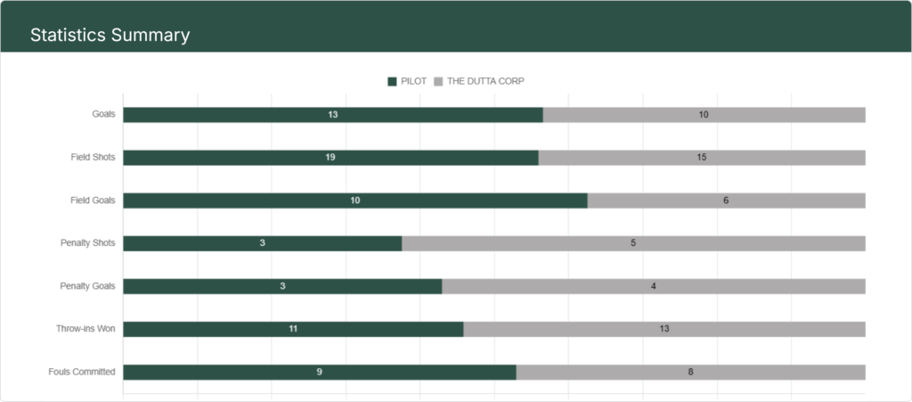Image resolution: width=912 pixels, height=402 pixels.
Task: Click THE DUTTA CORP gray legend swatch
Action: pos(438,81)
